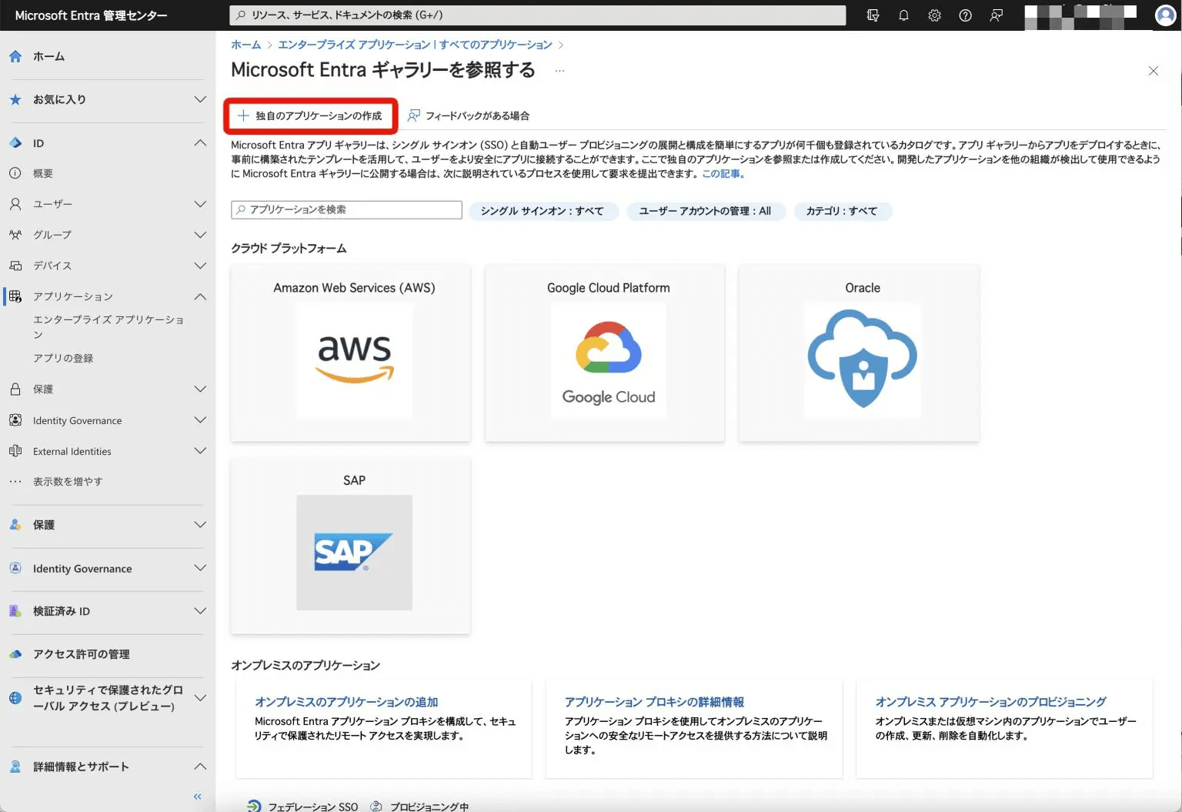Click the header feedback person icon

pos(996,15)
